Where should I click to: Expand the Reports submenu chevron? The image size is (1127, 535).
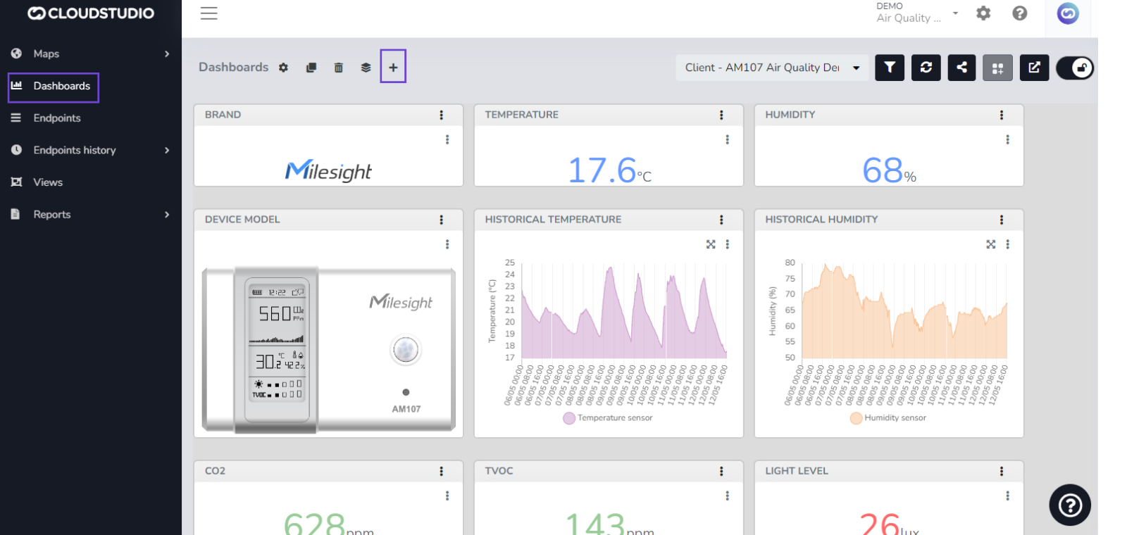pyautogui.click(x=167, y=215)
